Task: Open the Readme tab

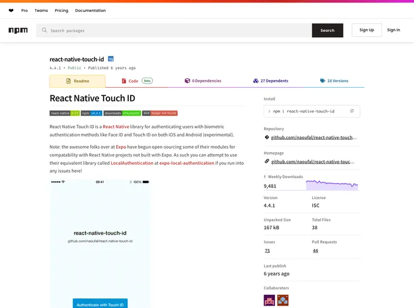Action: (78, 81)
